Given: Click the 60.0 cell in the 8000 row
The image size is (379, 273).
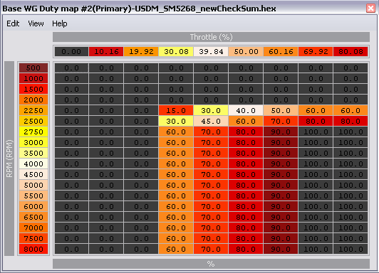Looking at the screenshot, I should point(176,249).
